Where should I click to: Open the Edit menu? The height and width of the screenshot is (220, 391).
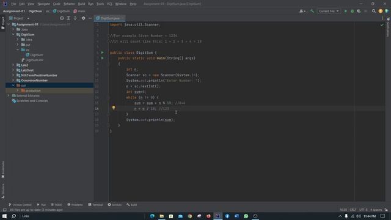click(x=22, y=4)
